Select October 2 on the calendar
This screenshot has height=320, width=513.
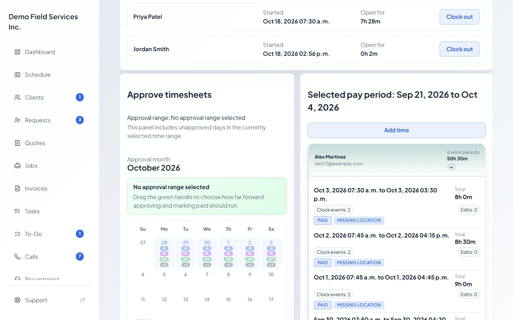[250, 253]
